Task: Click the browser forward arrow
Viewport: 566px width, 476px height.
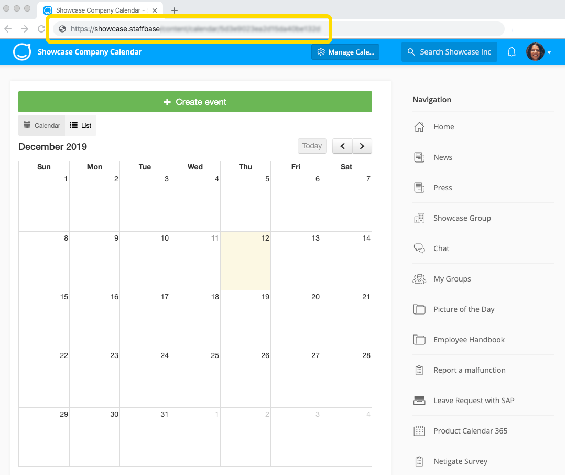Action: pyautogui.click(x=25, y=29)
